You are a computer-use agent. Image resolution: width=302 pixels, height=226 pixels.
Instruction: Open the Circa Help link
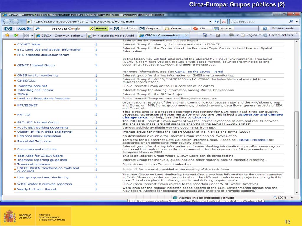click(201, 117)
